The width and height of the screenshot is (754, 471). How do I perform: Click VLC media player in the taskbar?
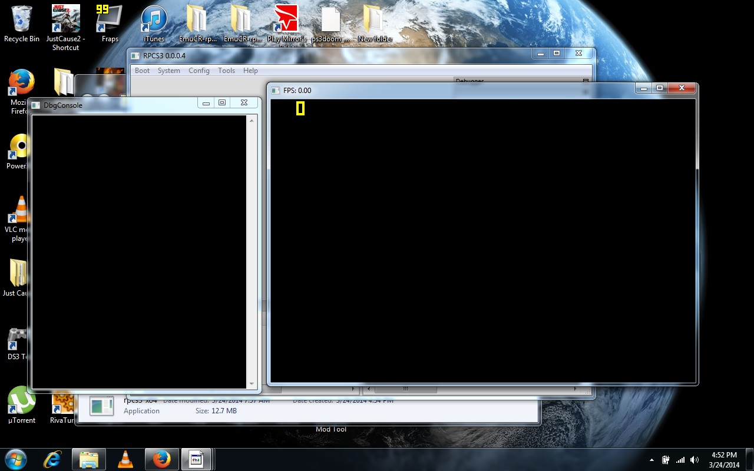(125, 459)
